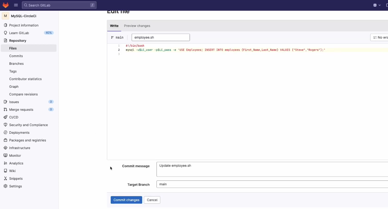
Task: Click the Packages and registries icon
Action: [6, 140]
